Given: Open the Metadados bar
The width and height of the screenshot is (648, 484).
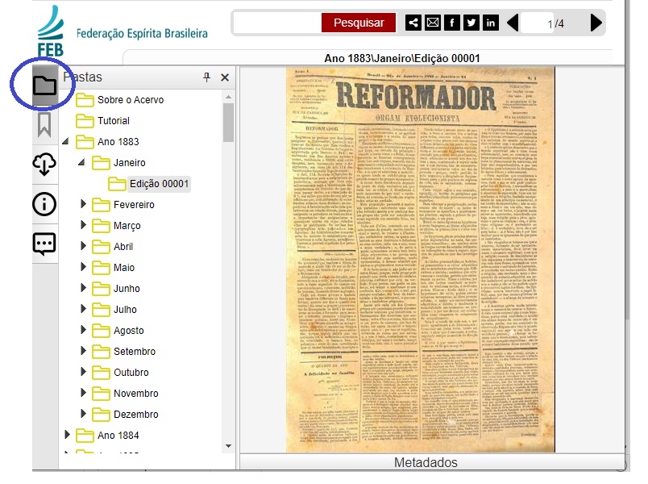Looking at the screenshot, I should tap(432, 462).
